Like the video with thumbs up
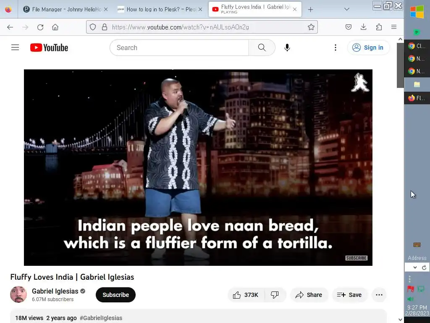Viewport: 430px width, 323px height. [246, 295]
